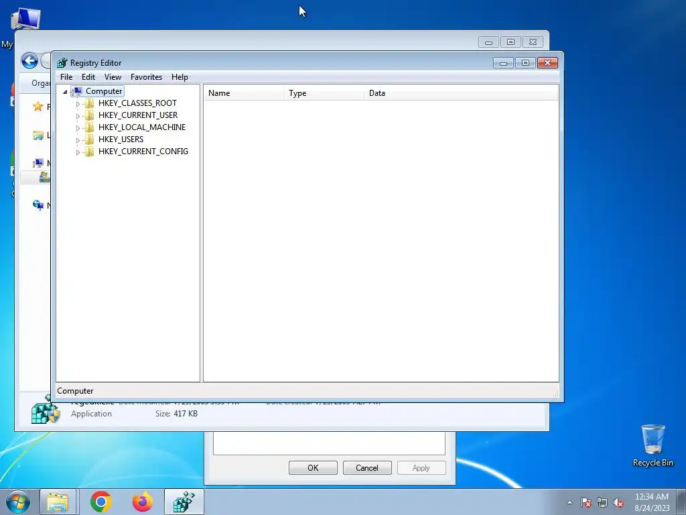Screen dimensions: 686x515
Task: Click the Action Center flag icon
Action: click(586, 503)
